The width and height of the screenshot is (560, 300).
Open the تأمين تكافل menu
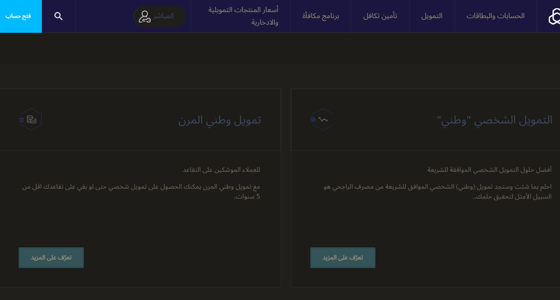(380, 16)
